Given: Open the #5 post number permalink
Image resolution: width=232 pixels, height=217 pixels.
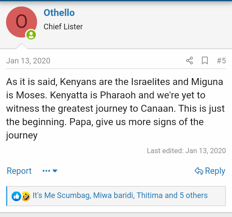Looking at the screenshot, I should point(221,61).
